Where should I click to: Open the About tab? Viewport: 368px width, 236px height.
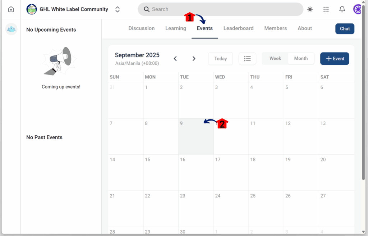[305, 28]
